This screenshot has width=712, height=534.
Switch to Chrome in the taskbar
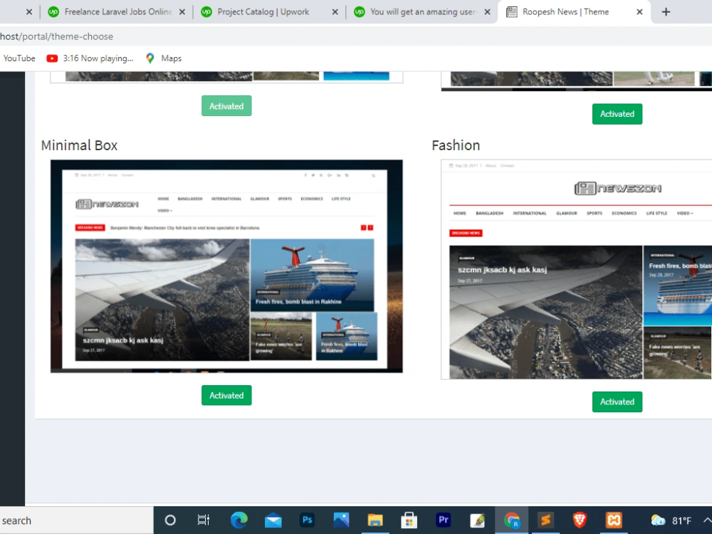click(x=511, y=520)
